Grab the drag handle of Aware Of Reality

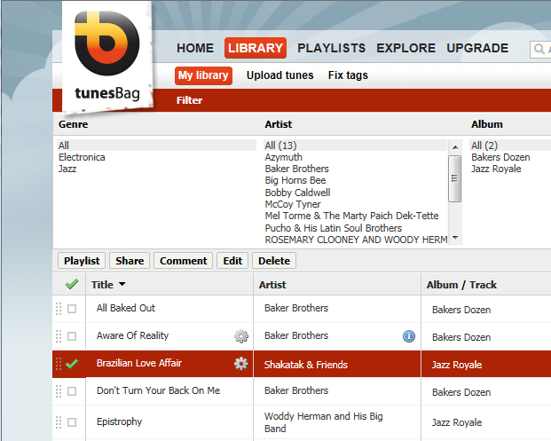59,336
